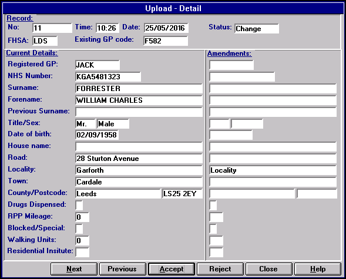The height and width of the screenshot is (279, 346).
Task: Click the Existing GP code field F582
Action: coord(166,41)
